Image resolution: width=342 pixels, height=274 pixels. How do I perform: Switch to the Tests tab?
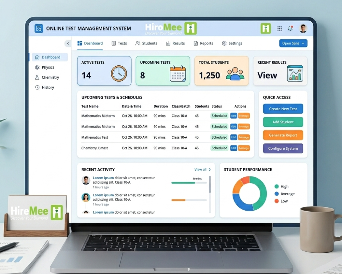119,43
